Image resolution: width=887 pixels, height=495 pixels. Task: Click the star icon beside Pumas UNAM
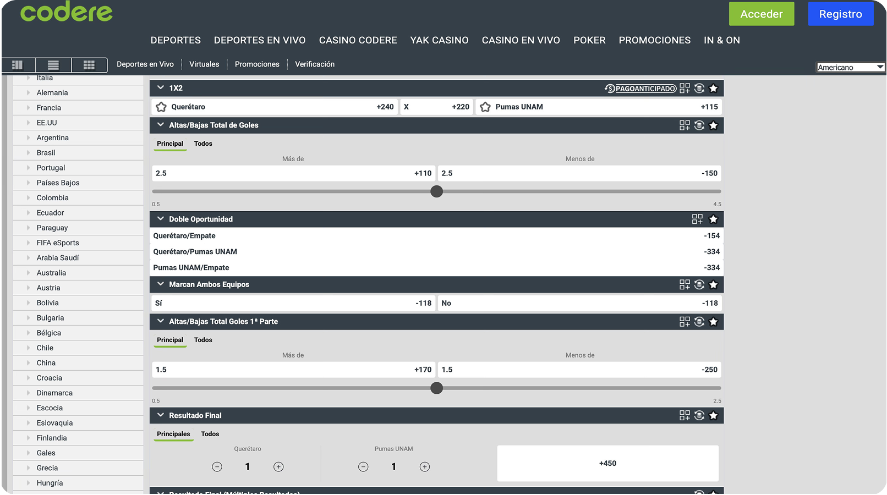pos(485,107)
